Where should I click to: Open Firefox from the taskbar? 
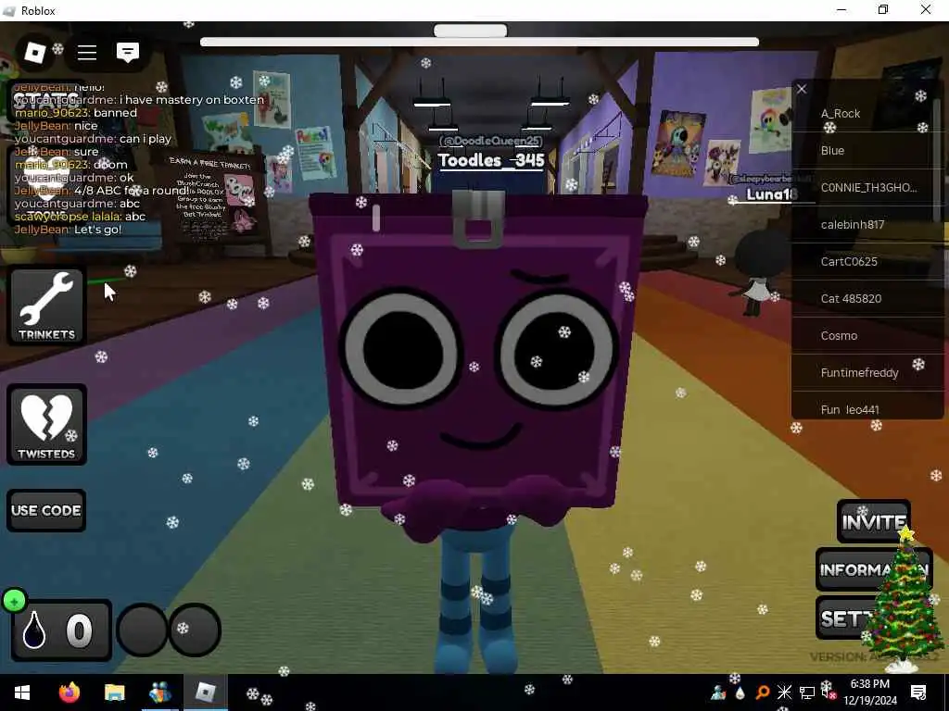coord(69,692)
